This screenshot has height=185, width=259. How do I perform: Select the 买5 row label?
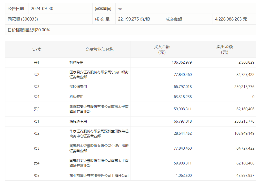click(x=36, y=109)
